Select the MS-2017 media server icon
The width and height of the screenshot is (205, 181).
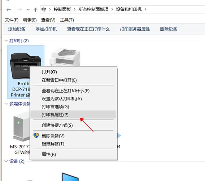(x=21, y=127)
